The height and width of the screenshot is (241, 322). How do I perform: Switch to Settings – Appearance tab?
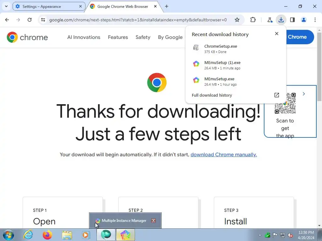click(x=49, y=6)
